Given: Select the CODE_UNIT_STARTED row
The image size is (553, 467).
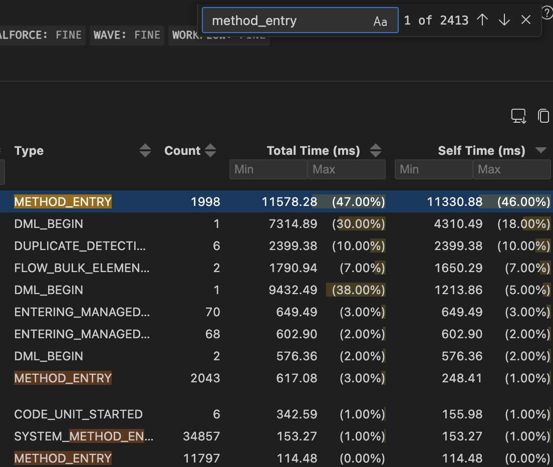Looking at the screenshot, I should pyautogui.click(x=276, y=414).
